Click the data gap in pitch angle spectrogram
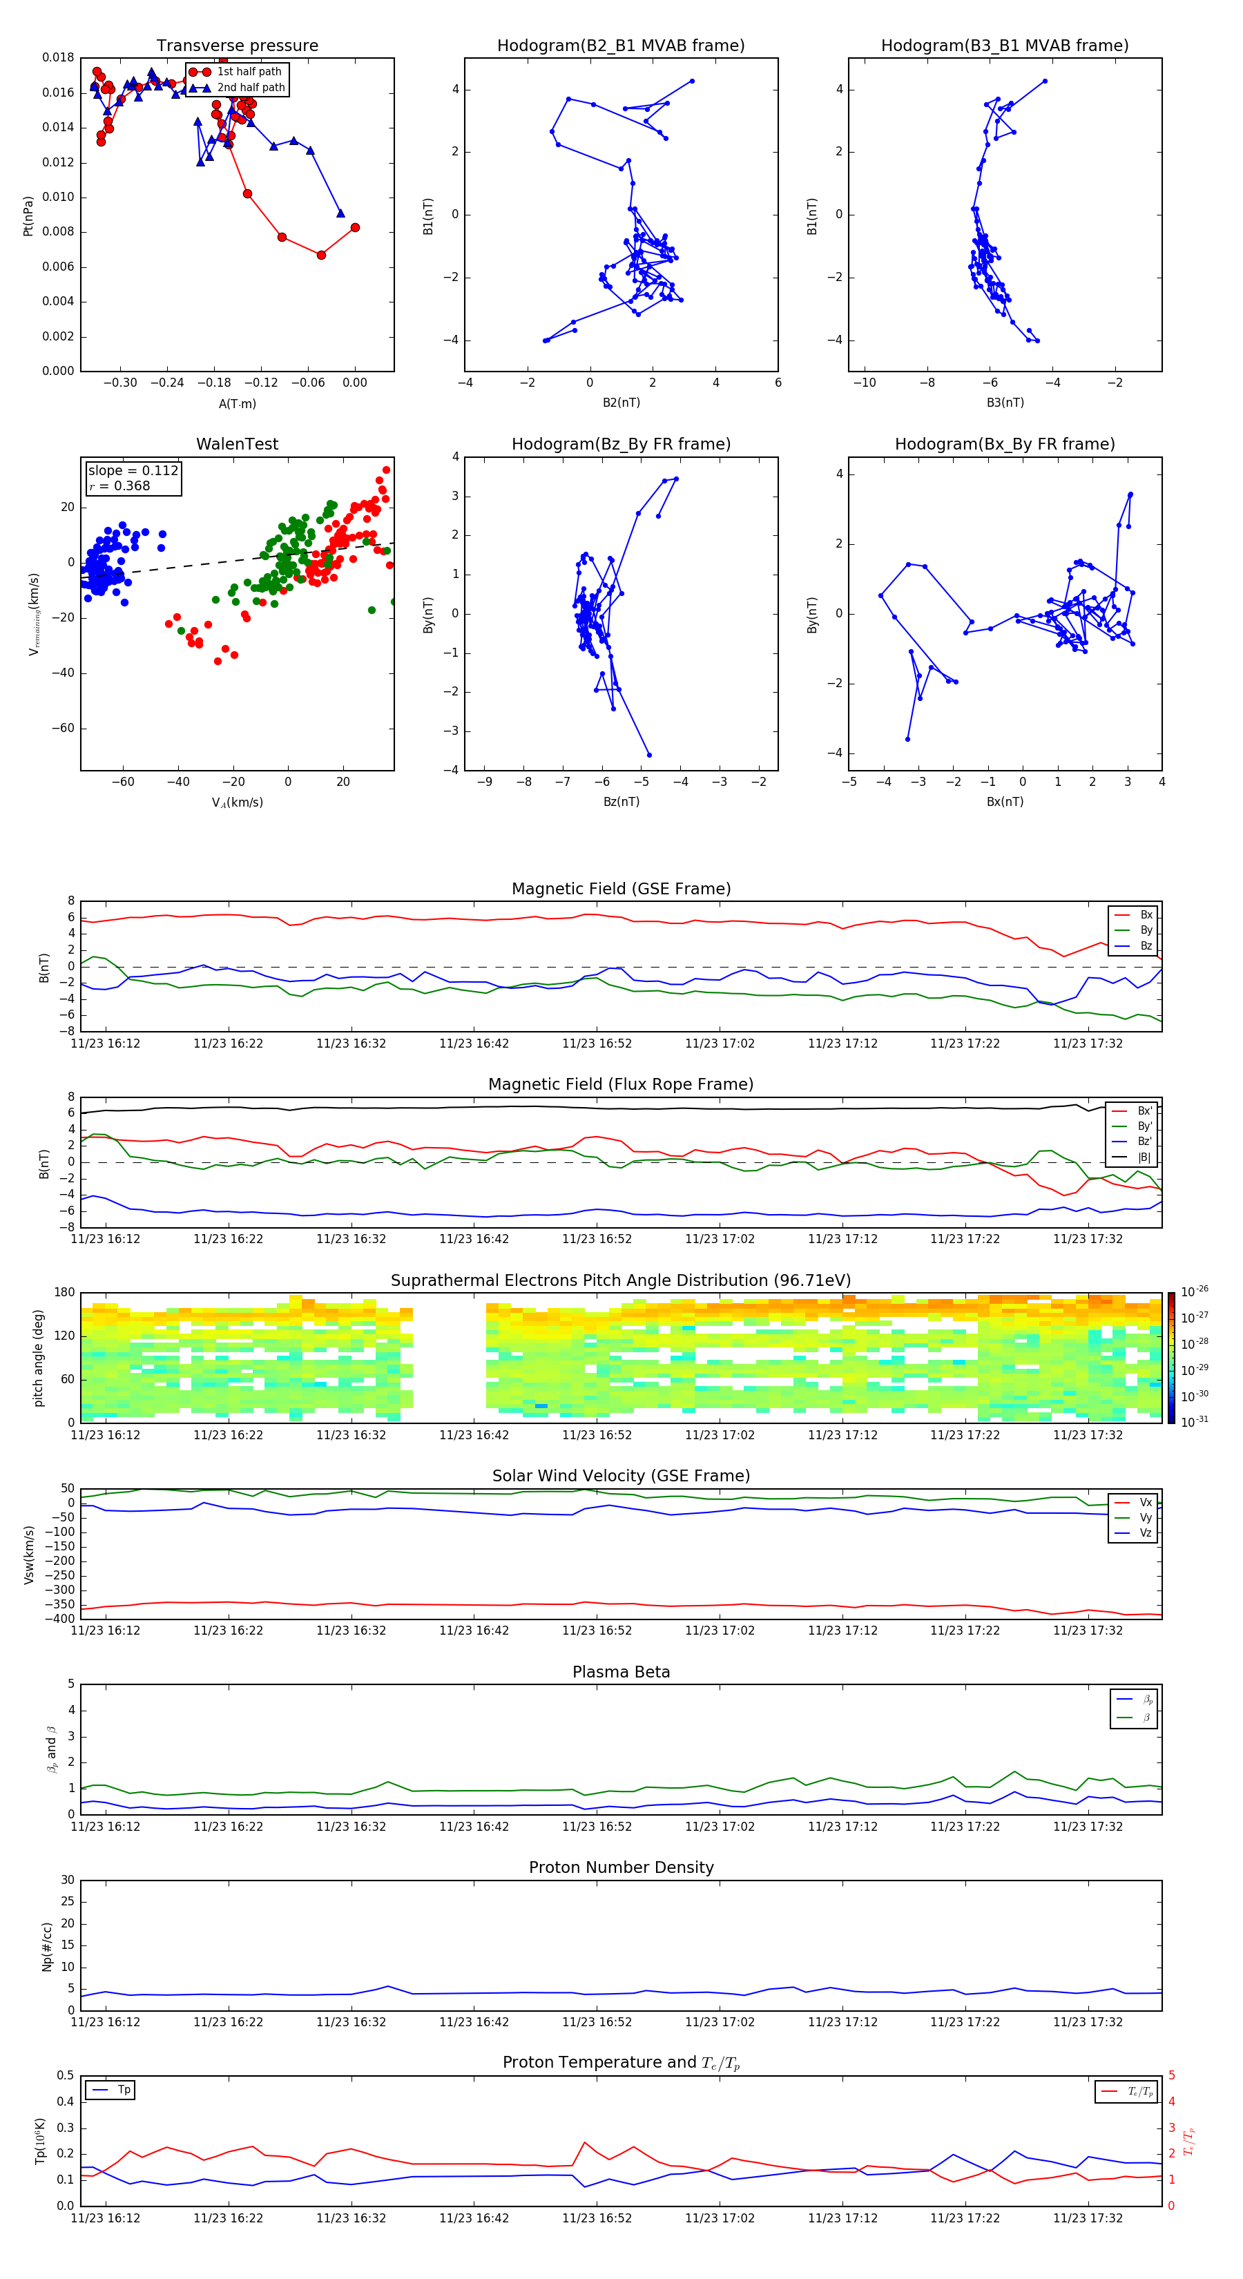The width and height of the screenshot is (1243, 2279). [450, 1358]
